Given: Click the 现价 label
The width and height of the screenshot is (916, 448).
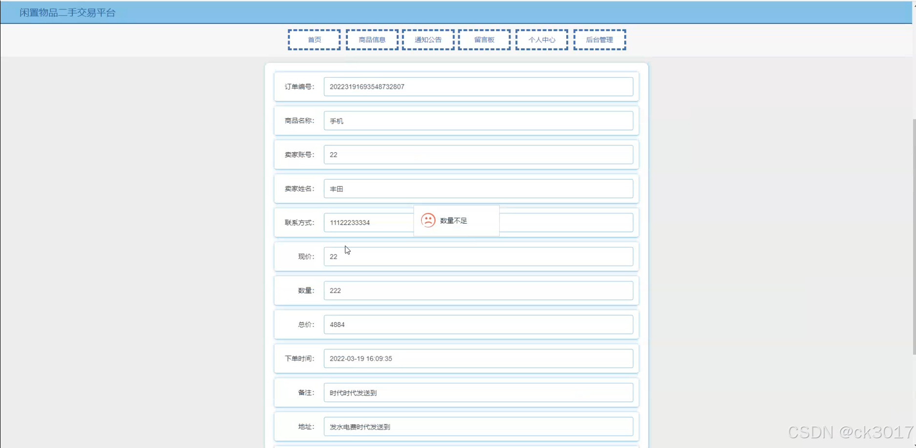Looking at the screenshot, I should click(306, 257).
